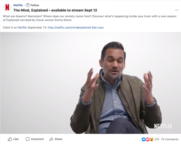Click the Share arrow icon
181x144 pixels.
51,139
